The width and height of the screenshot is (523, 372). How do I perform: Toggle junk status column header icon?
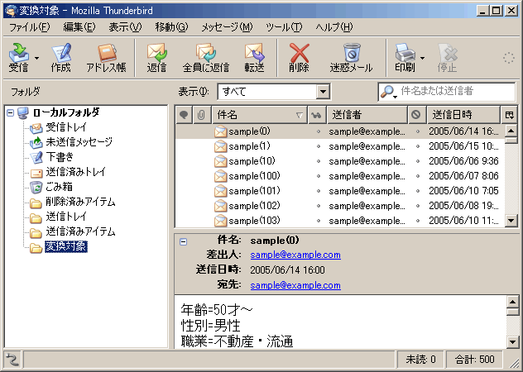(415, 115)
